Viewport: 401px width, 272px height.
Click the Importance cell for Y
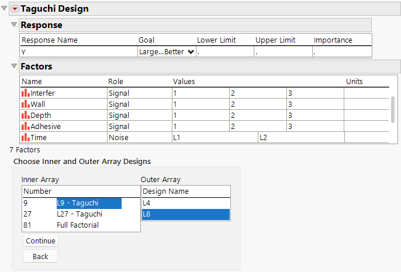[x=342, y=52]
